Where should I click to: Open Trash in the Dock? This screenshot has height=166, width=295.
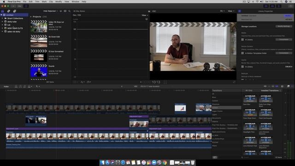193,163
